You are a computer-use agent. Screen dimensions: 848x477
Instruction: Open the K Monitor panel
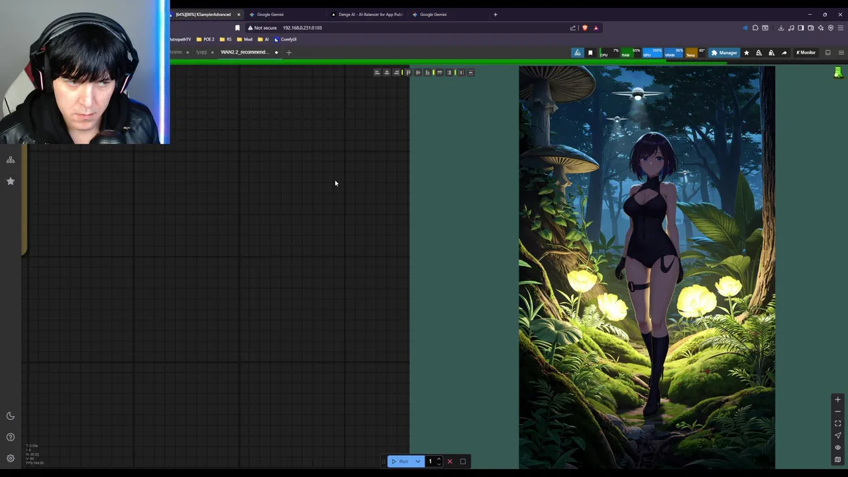[806, 53]
